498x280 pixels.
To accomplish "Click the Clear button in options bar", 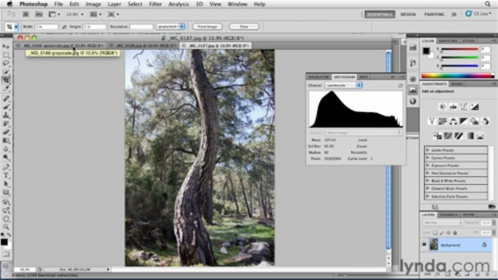I will [x=244, y=27].
